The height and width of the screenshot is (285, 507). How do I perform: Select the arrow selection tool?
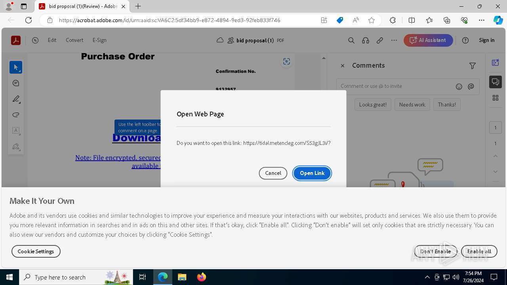click(16, 67)
